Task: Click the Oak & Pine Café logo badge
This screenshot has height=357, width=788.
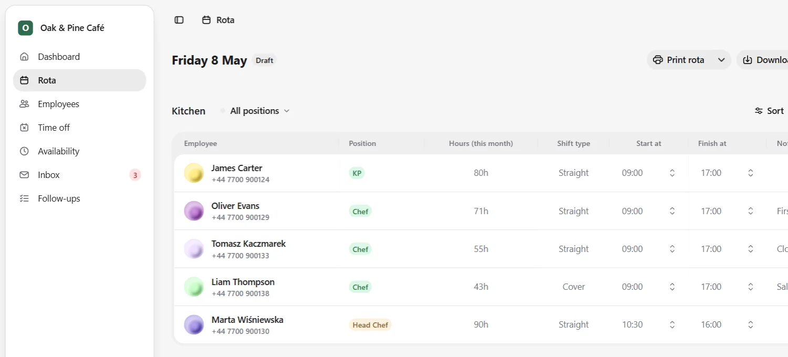Action: coord(25,28)
